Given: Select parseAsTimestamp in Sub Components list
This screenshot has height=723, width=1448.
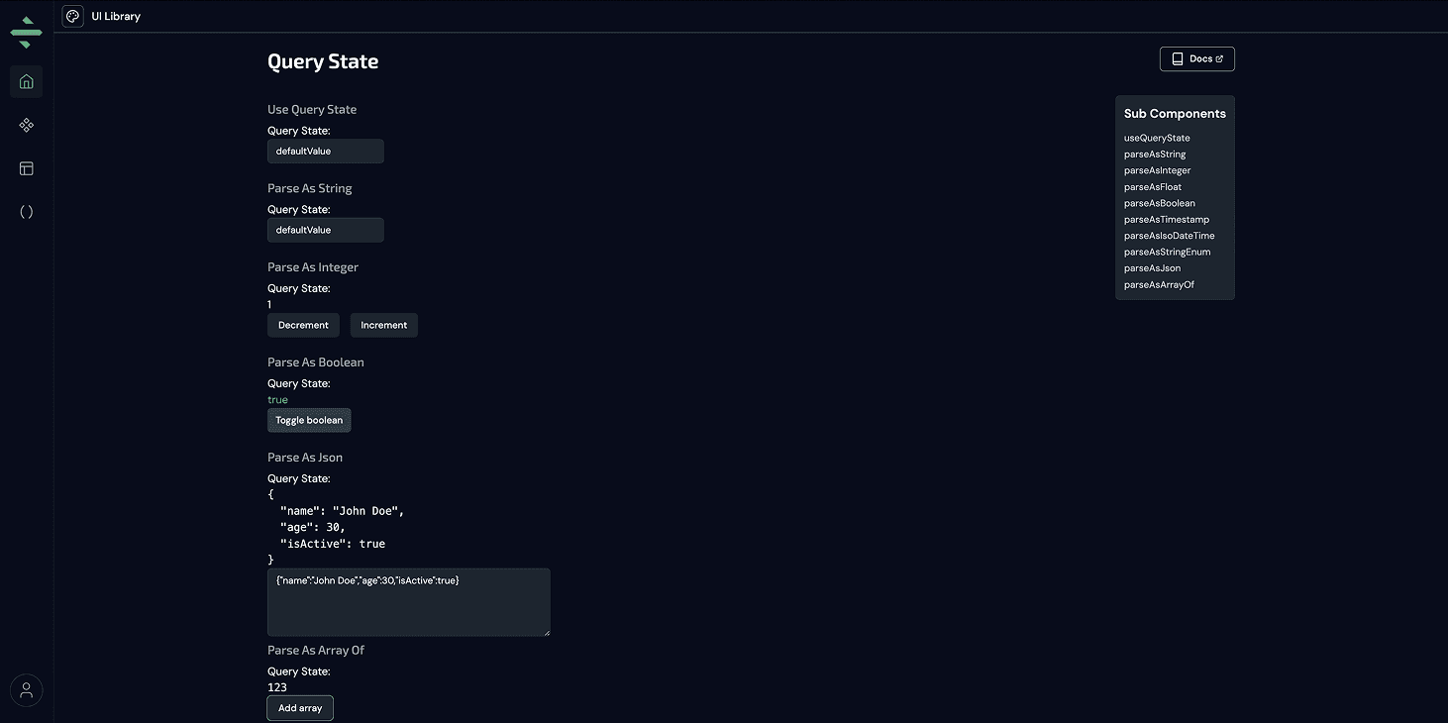Looking at the screenshot, I should coord(1167,220).
